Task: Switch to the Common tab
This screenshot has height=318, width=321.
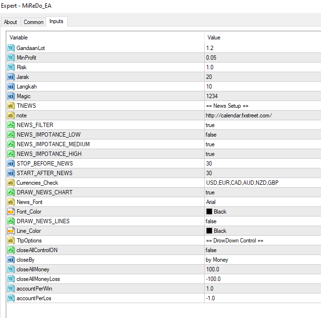Action: pyautogui.click(x=34, y=22)
